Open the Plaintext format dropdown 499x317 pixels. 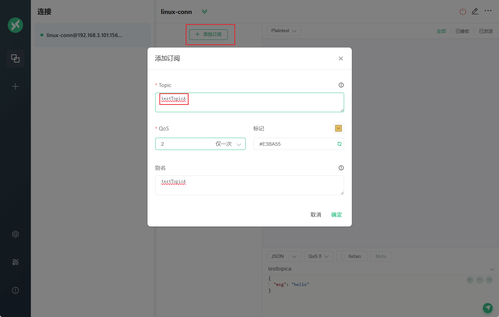283,31
